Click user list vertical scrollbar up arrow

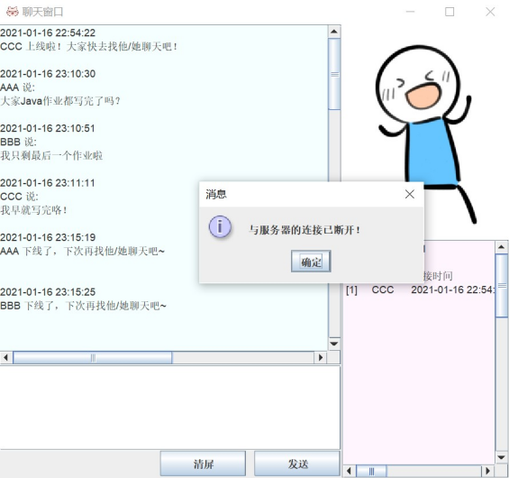(502, 247)
